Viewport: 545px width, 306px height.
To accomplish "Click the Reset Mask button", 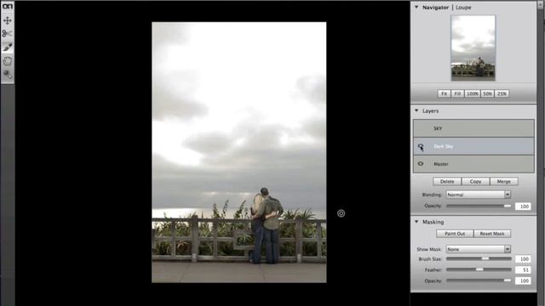I will pos(492,234).
